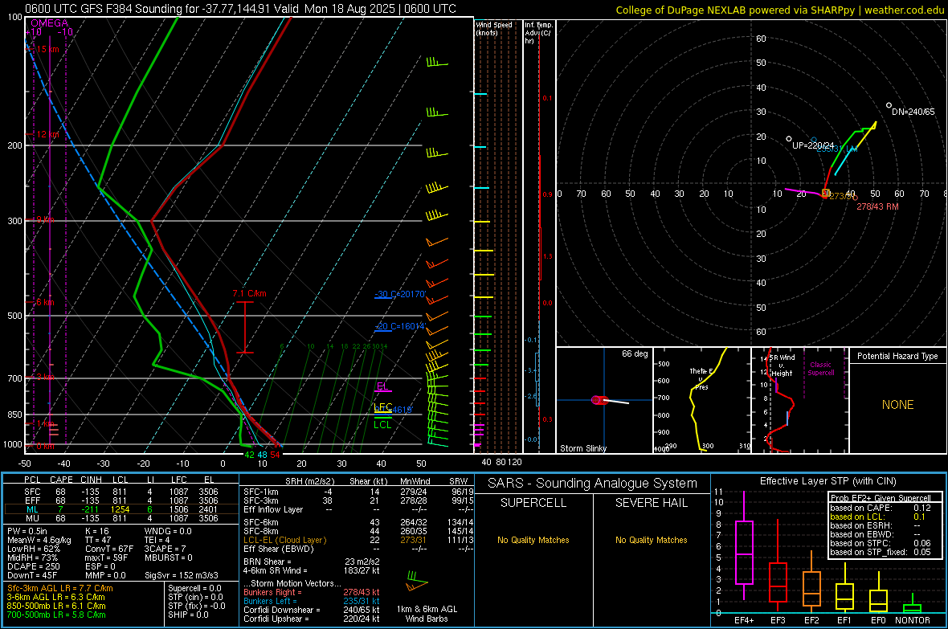Select the SFC parcel row
This screenshot has width=948, height=629.
121,492
